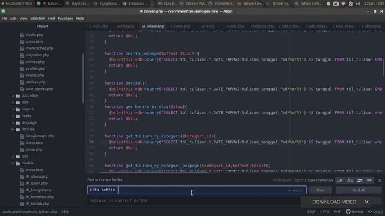Click the routes.php file icon in tree

[22, 76]
